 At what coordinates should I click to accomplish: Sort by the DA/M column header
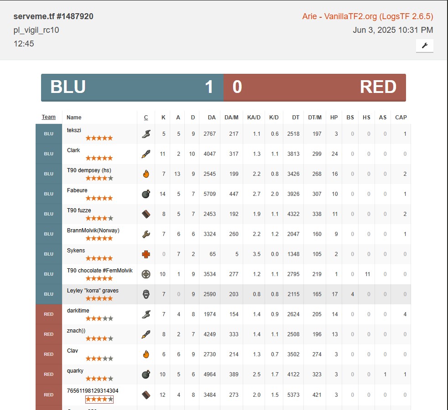[x=231, y=118]
